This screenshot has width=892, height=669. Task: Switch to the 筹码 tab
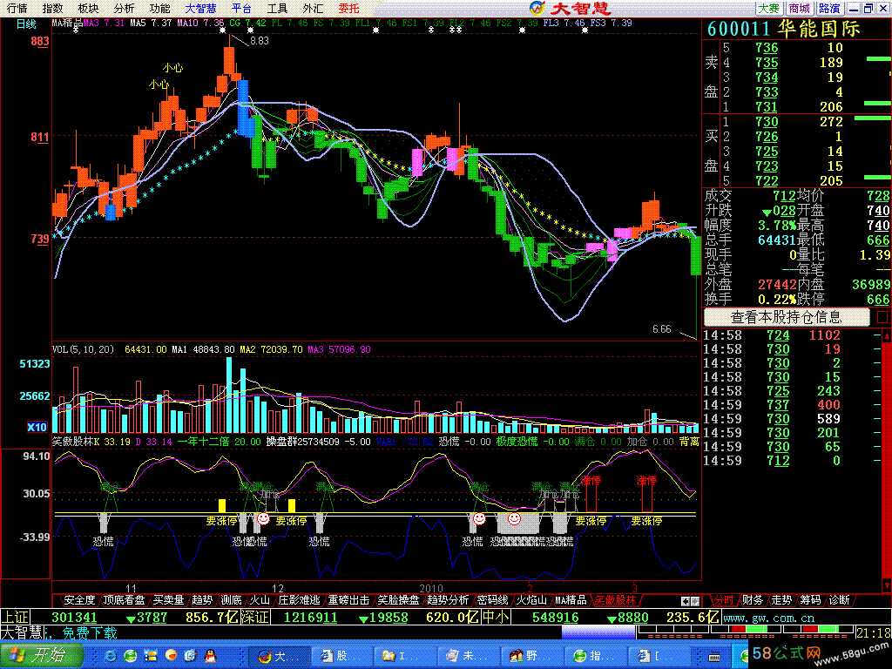pyautogui.click(x=811, y=600)
